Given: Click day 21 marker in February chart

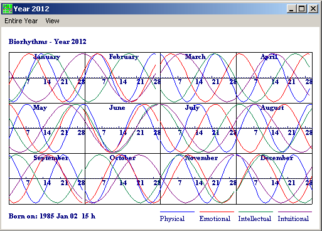Looking at the screenshot, I should click(141, 82).
